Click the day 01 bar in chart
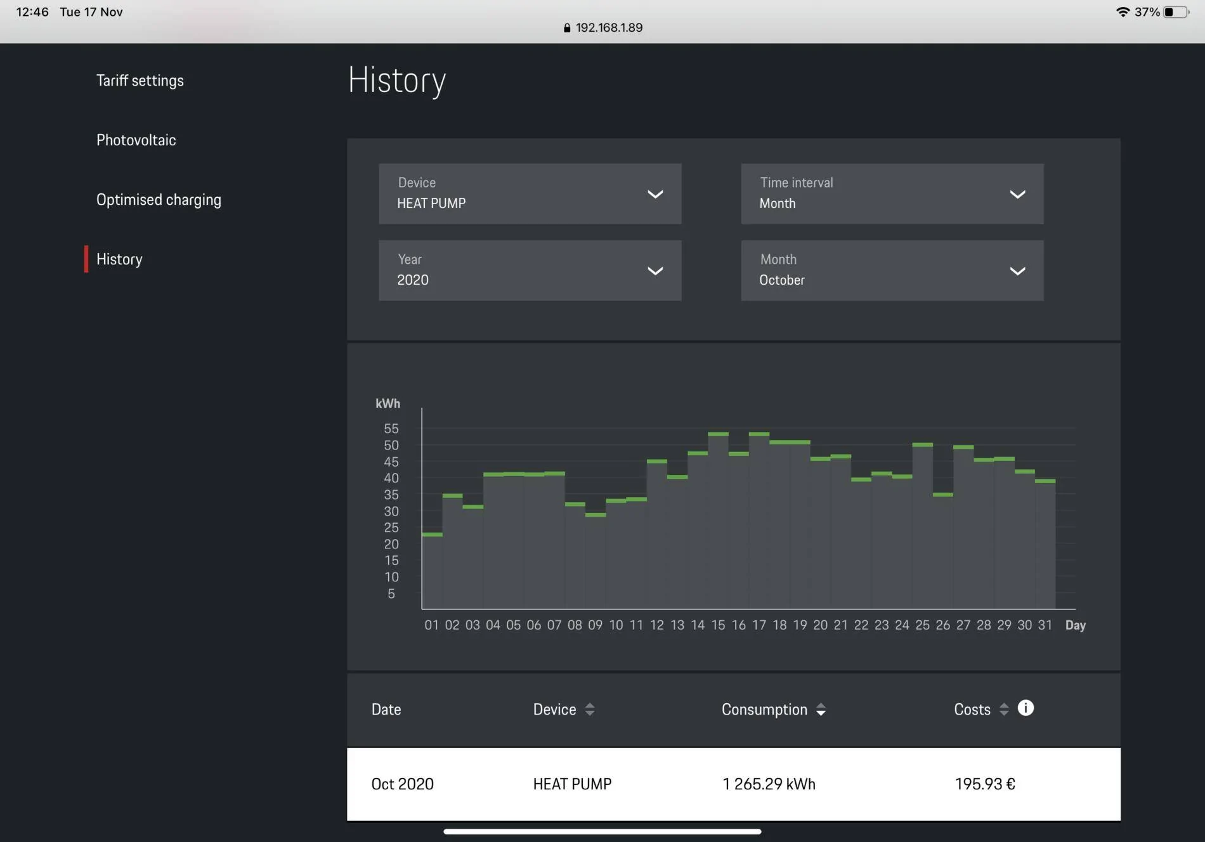The height and width of the screenshot is (842, 1205). click(432, 571)
